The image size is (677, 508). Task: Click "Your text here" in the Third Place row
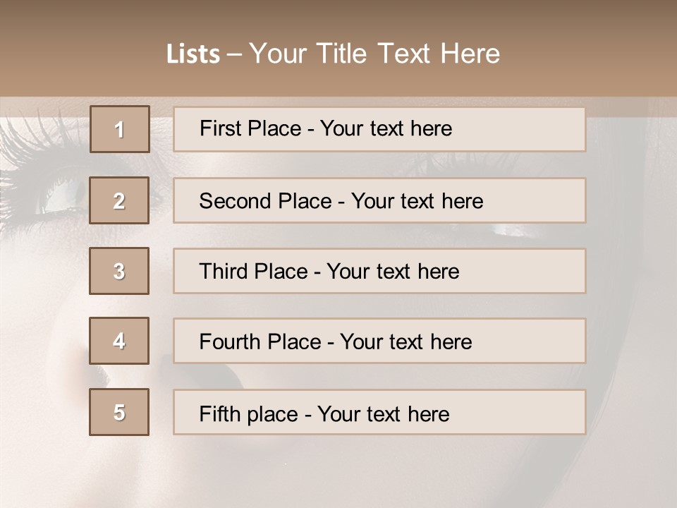point(393,272)
